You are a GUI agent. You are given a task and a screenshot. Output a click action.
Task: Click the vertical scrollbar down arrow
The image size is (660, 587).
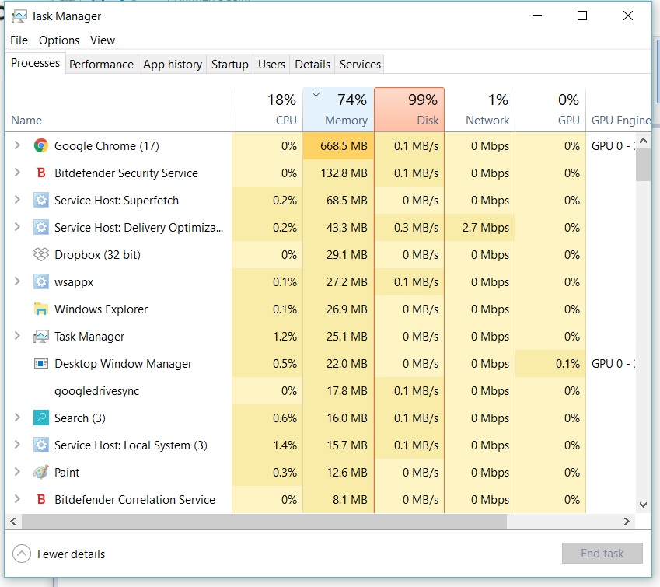click(643, 505)
